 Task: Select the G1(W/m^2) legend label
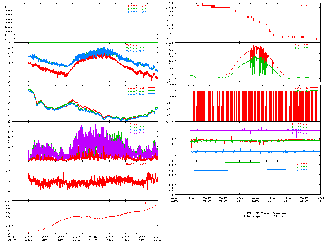(302, 88)
